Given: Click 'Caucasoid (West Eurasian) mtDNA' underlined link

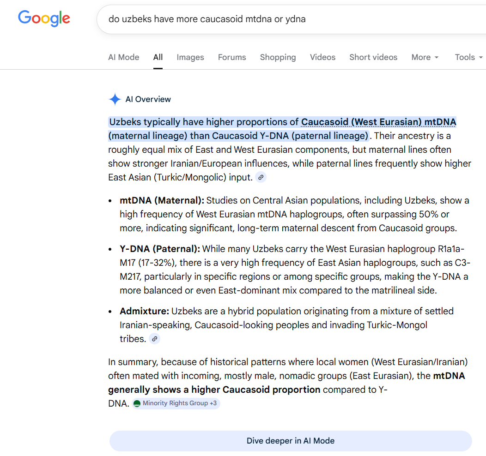Looking at the screenshot, I should (x=378, y=122).
